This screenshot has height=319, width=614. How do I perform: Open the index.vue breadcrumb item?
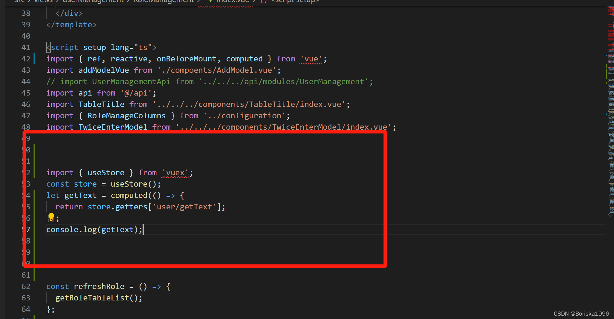point(233,1)
